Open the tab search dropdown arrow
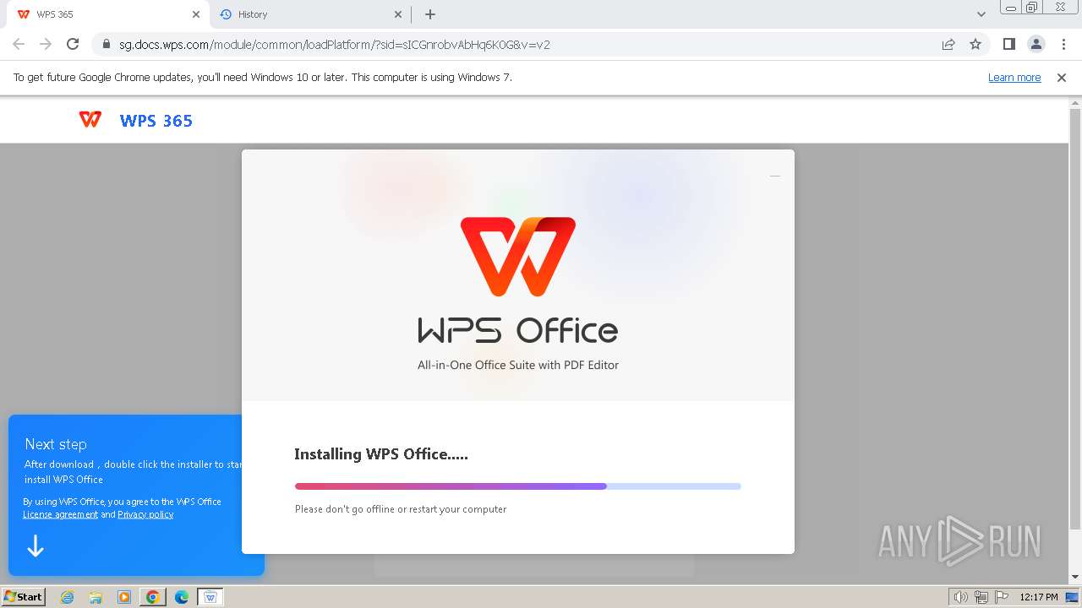 [981, 14]
